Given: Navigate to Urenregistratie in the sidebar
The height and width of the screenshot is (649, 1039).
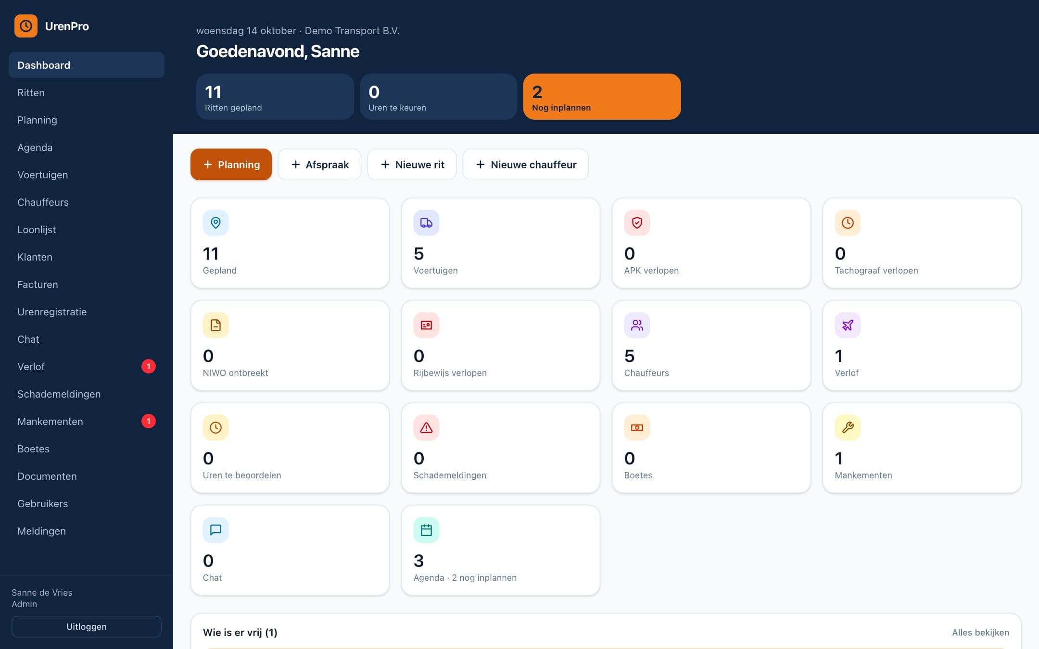Looking at the screenshot, I should pos(87,312).
